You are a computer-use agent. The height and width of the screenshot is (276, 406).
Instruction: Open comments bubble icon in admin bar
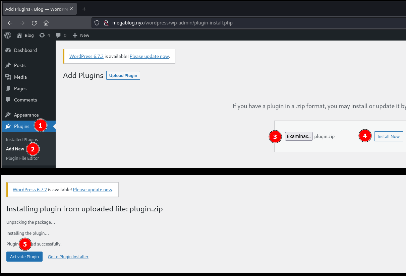(x=61, y=35)
